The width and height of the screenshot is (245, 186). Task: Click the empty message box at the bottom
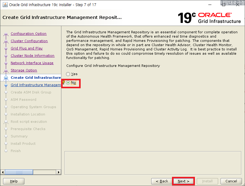click(x=153, y=163)
